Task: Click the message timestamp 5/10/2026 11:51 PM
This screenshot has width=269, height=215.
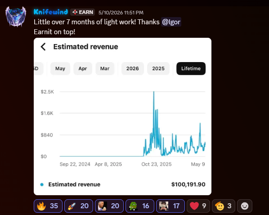Action: 121,13
